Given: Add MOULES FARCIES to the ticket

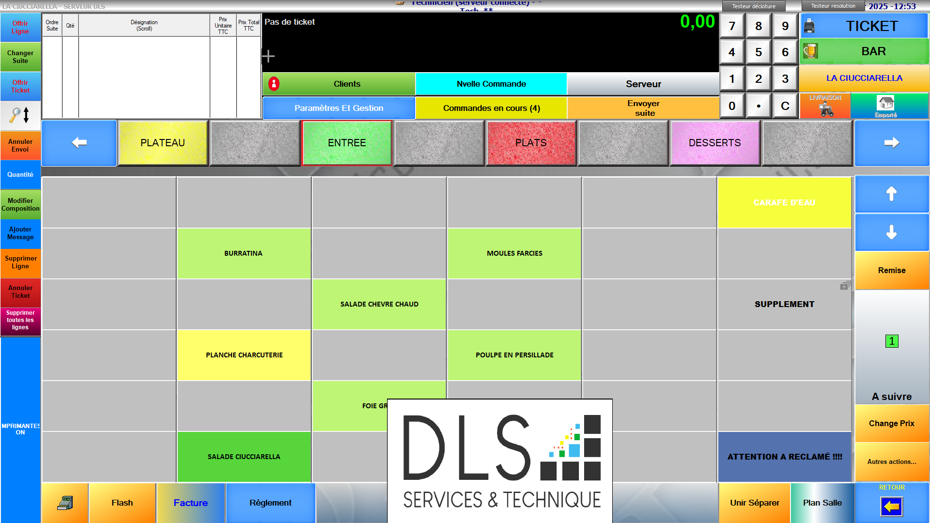Looking at the screenshot, I should (514, 253).
